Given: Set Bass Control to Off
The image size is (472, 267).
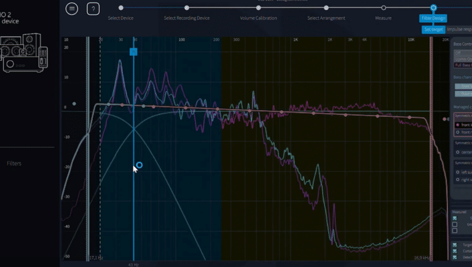Looking at the screenshot, I should (463, 53).
